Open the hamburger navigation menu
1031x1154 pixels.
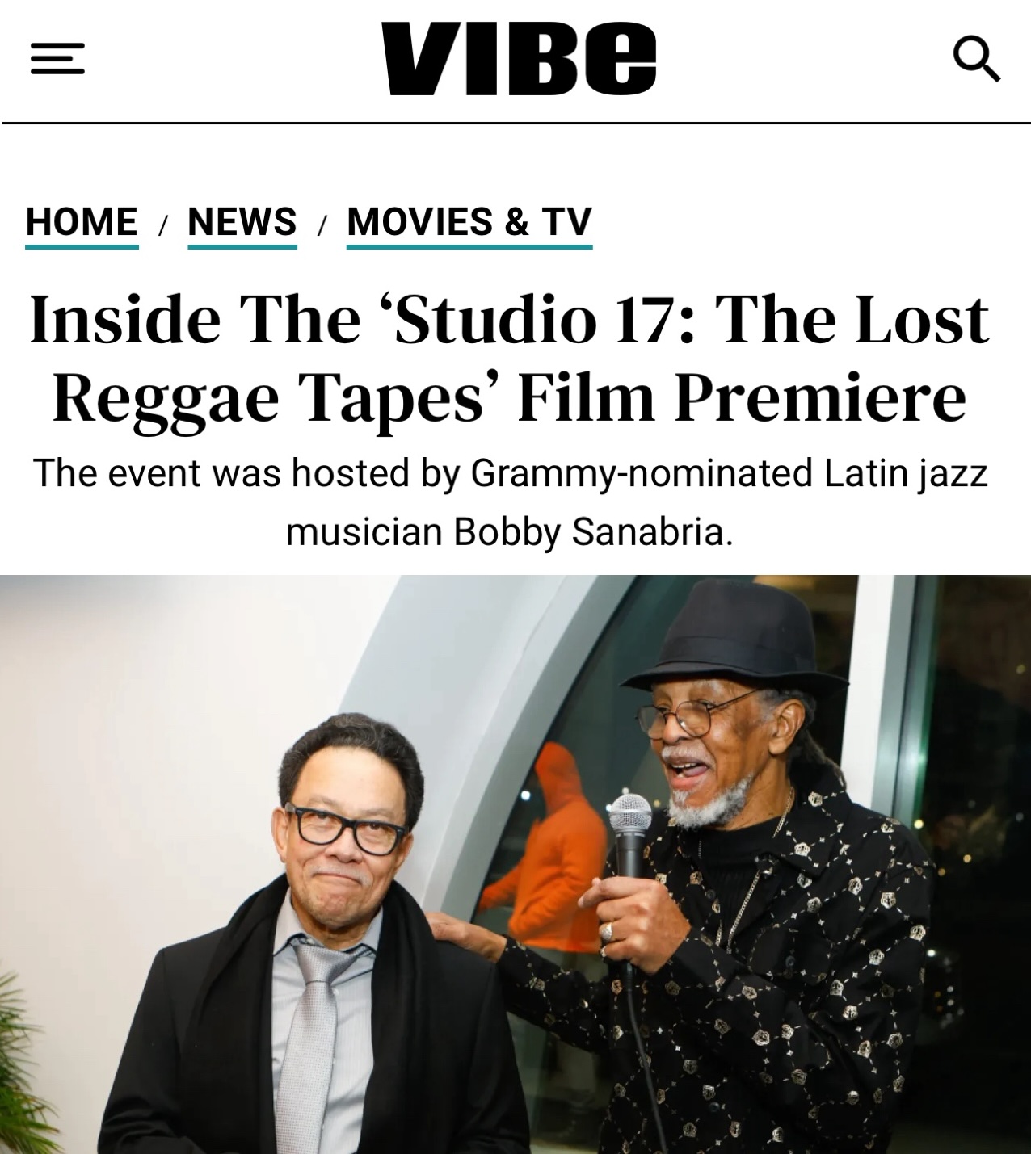click(x=57, y=59)
